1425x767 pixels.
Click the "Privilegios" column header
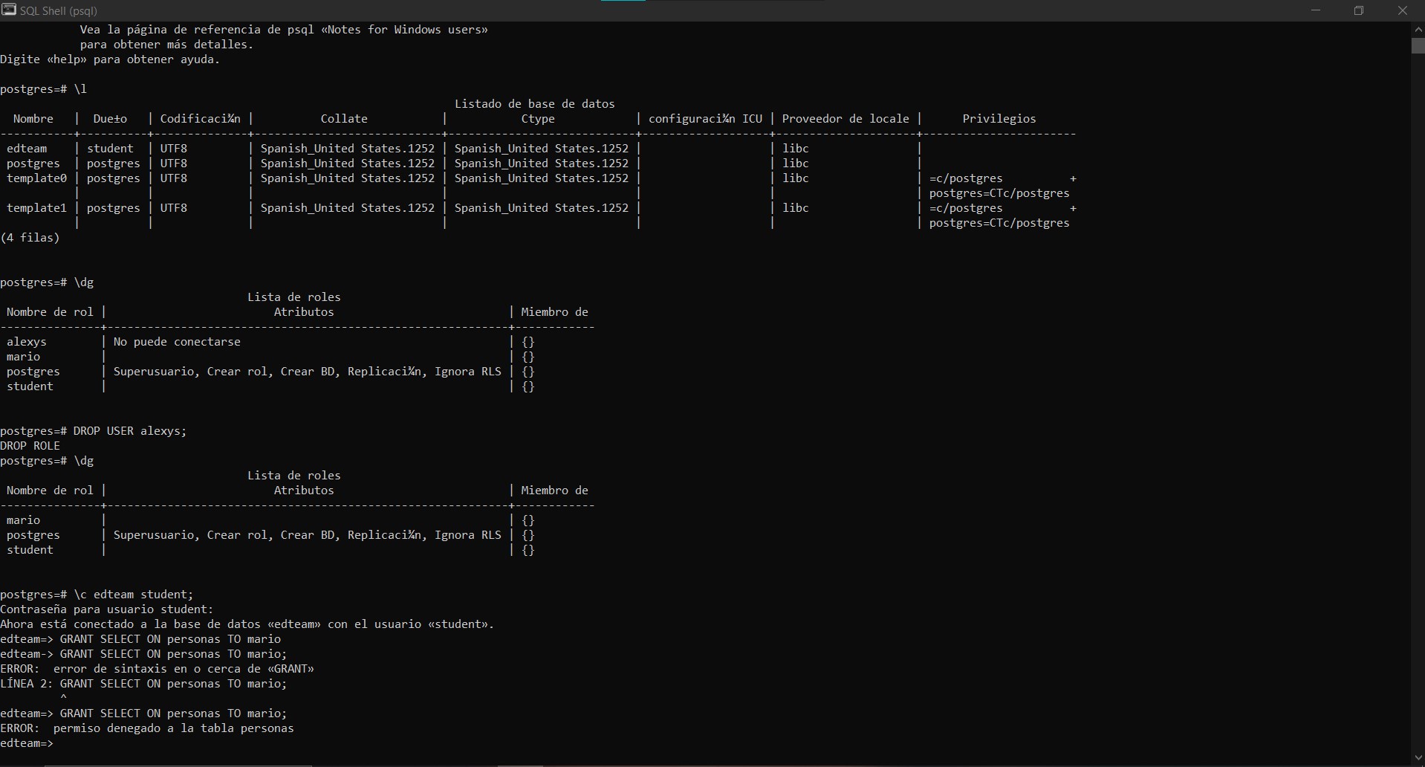(999, 119)
